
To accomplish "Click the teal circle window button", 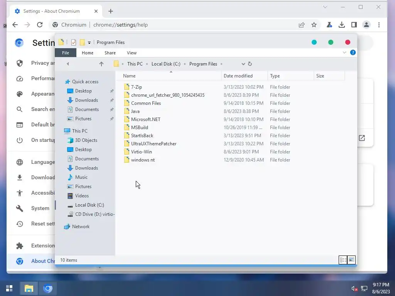I will click(314, 42).
